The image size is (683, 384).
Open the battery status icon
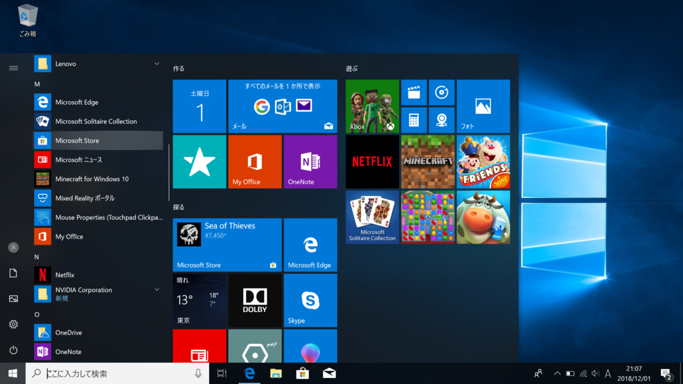coord(570,373)
